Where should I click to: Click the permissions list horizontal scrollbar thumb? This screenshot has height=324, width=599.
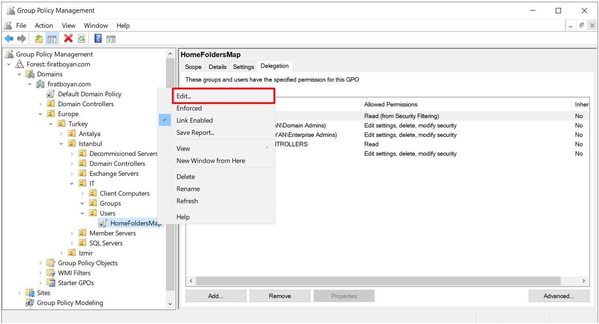click(378, 281)
